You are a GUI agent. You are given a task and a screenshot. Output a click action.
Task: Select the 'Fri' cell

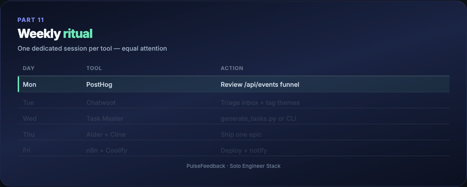pos(27,151)
